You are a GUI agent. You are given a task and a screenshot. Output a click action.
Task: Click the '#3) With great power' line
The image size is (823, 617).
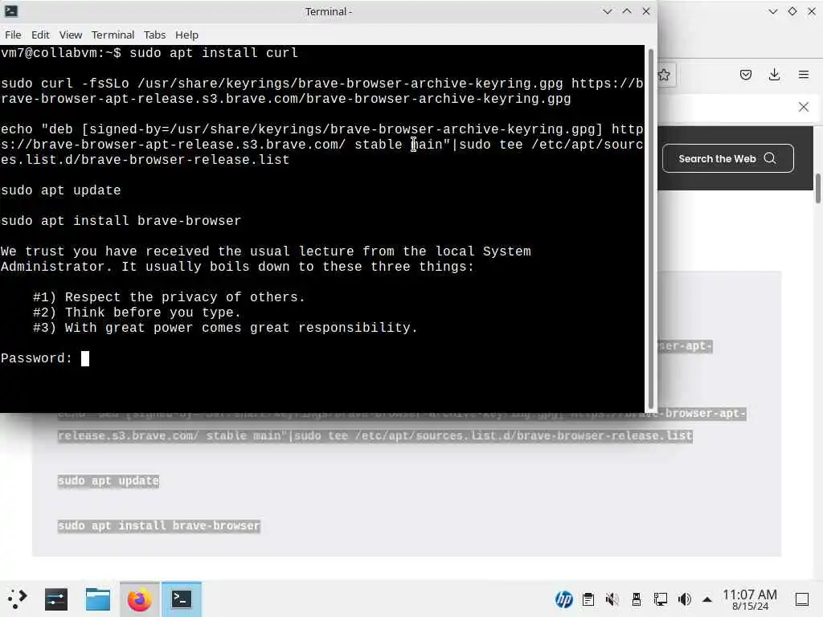coord(225,328)
